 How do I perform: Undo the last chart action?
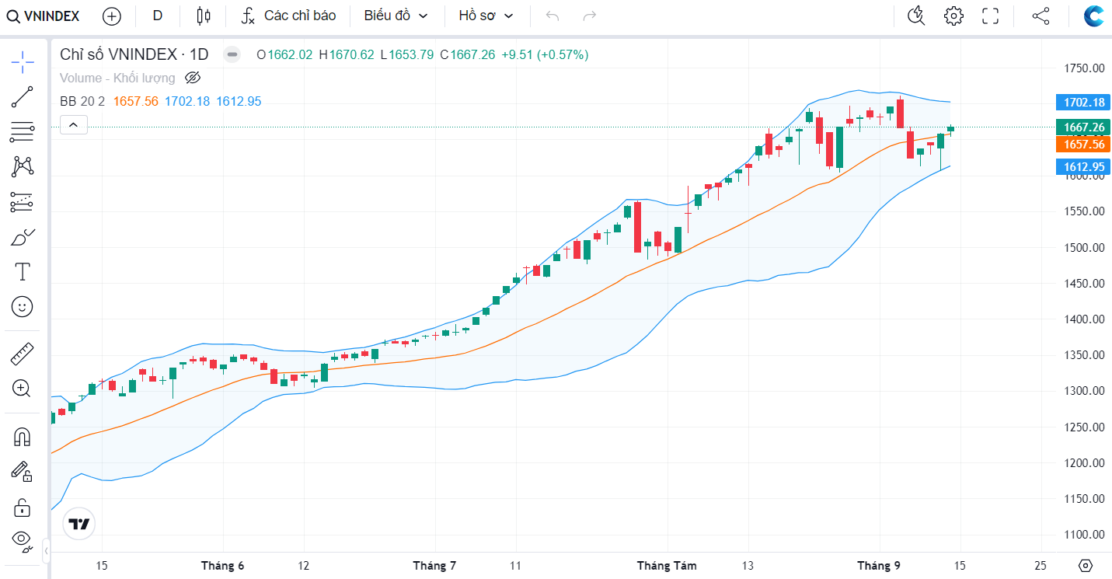pyautogui.click(x=553, y=16)
